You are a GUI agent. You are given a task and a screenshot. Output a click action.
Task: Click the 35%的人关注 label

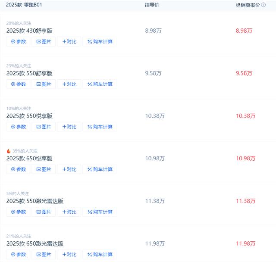(25, 151)
